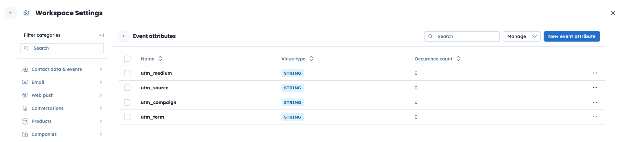Collapse the Filter categories sidebar
The height and width of the screenshot is (142, 623).
[101, 35]
